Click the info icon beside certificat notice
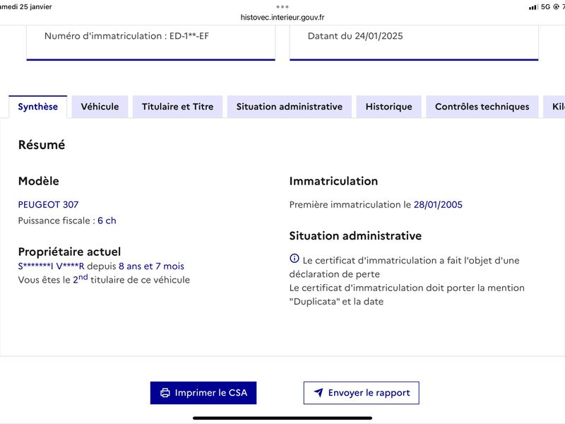This screenshot has width=565, height=424. pyautogui.click(x=295, y=259)
